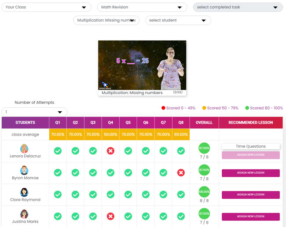
Task: Open the Math Revision dropdown
Action: [142, 7]
